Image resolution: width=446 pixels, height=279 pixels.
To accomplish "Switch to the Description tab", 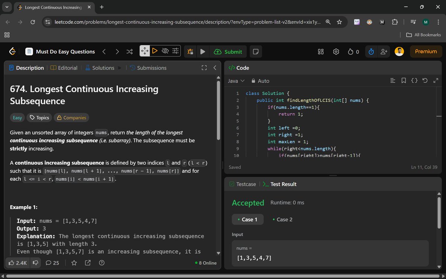I will coord(26,68).
